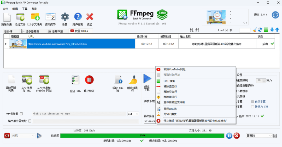
Task: Choose 粘贴YouTube网址 from context menu
Action: pyautogui.click(x=174, y=69)
